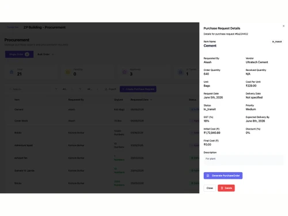The height and width of the screenshot is (216, 288).
Task: Click the white Close button
Action: point(210,188)
